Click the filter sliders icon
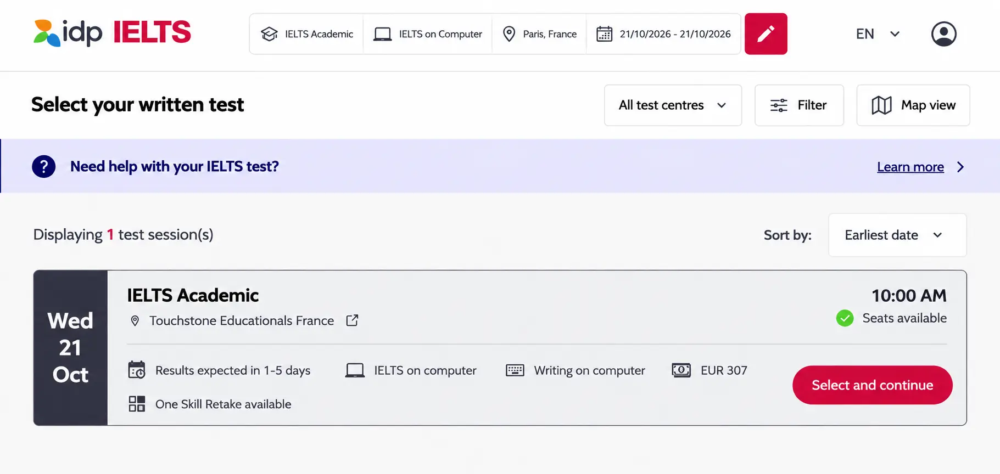This screenshot has height=474, width=1000. (x=779, y=105)
